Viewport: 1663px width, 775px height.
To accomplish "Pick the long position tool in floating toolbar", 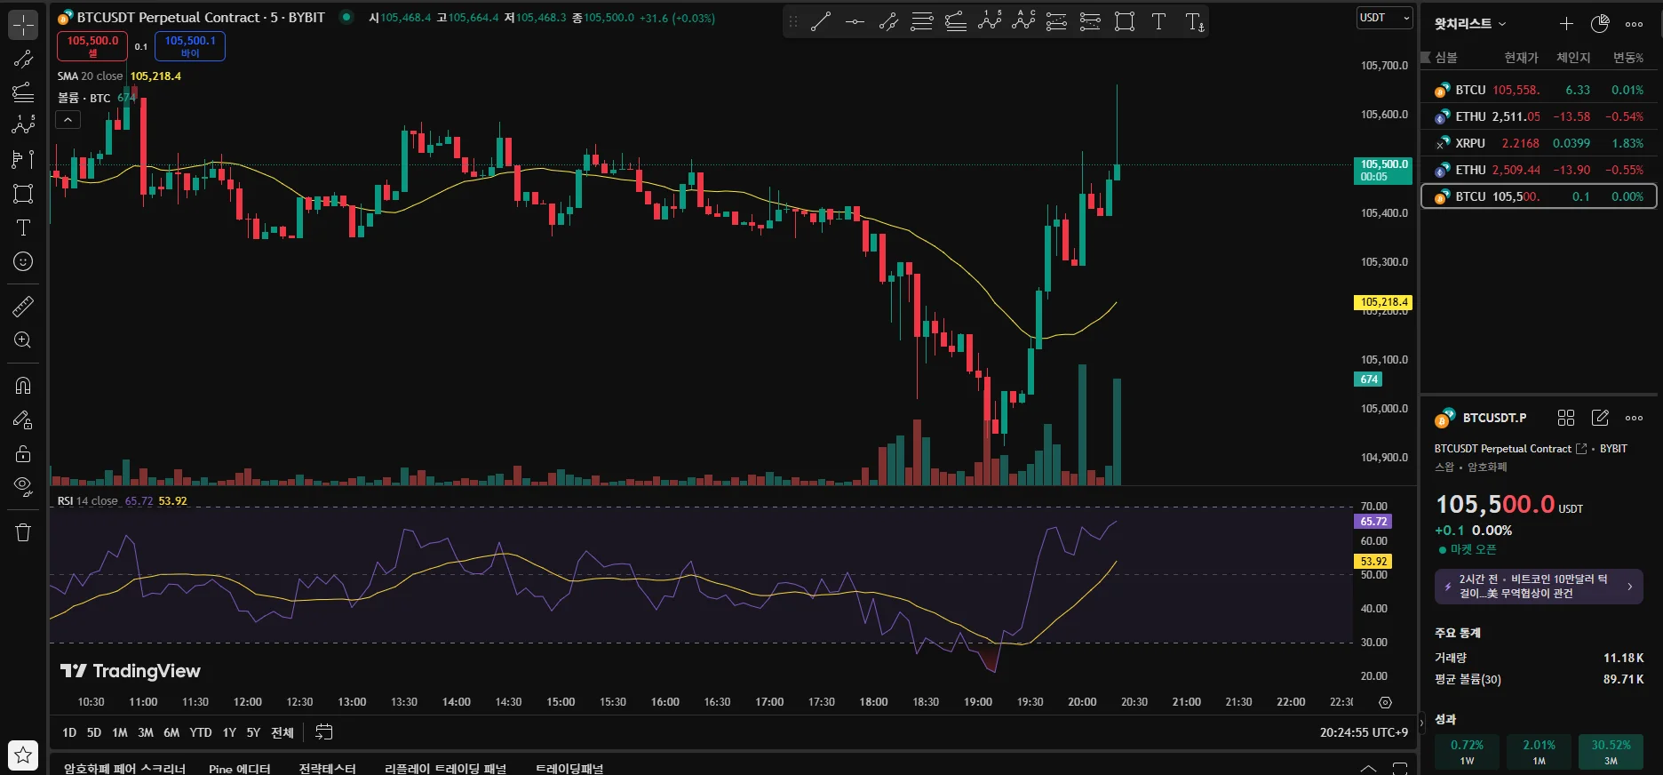I will coord(1057,21).
